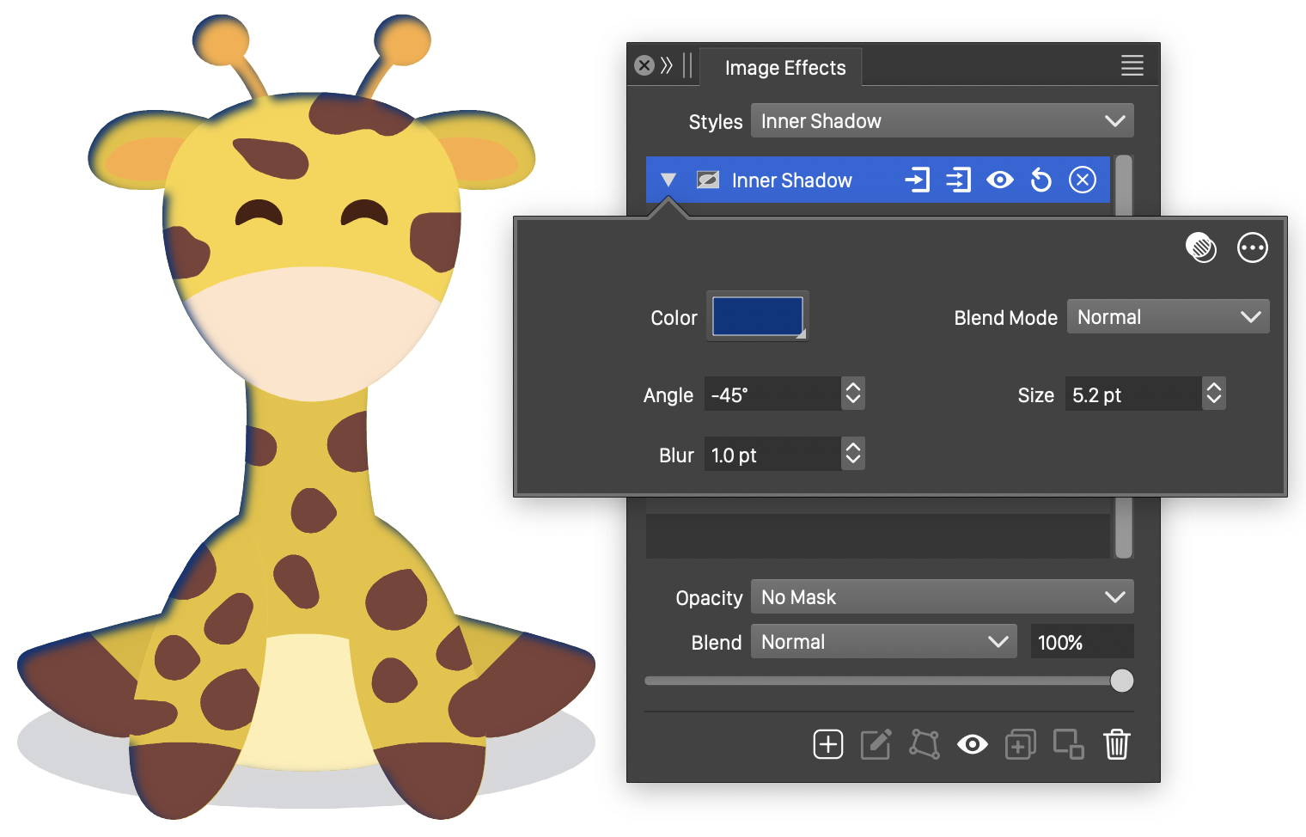Click the edit pencil icon at panel bottom
This screenshot has width=1306, height=837.
876,744
